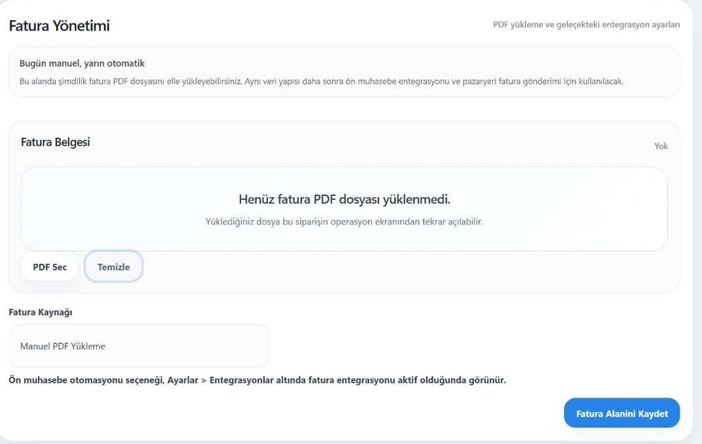This screenshot has height=444, width=702.
Task: Clear the invoice with Temizle button
Action: click(114, 267)
